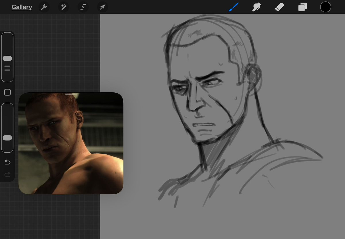
Task: Activate the Transform arrow tool
Action: pyautogui.click(x=102, y=7)
